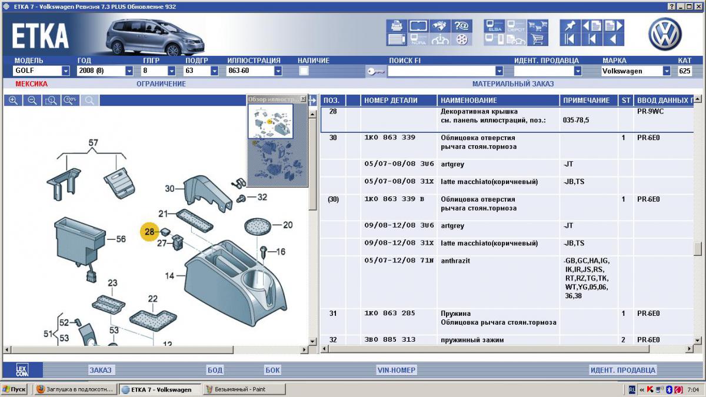The image size is (706, 397).
Task: Click the Volkswagen logo
Action: 665,34
